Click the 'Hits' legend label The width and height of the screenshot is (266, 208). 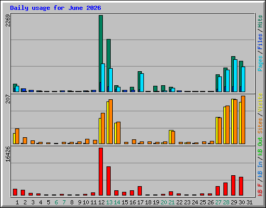click(260, 21)
